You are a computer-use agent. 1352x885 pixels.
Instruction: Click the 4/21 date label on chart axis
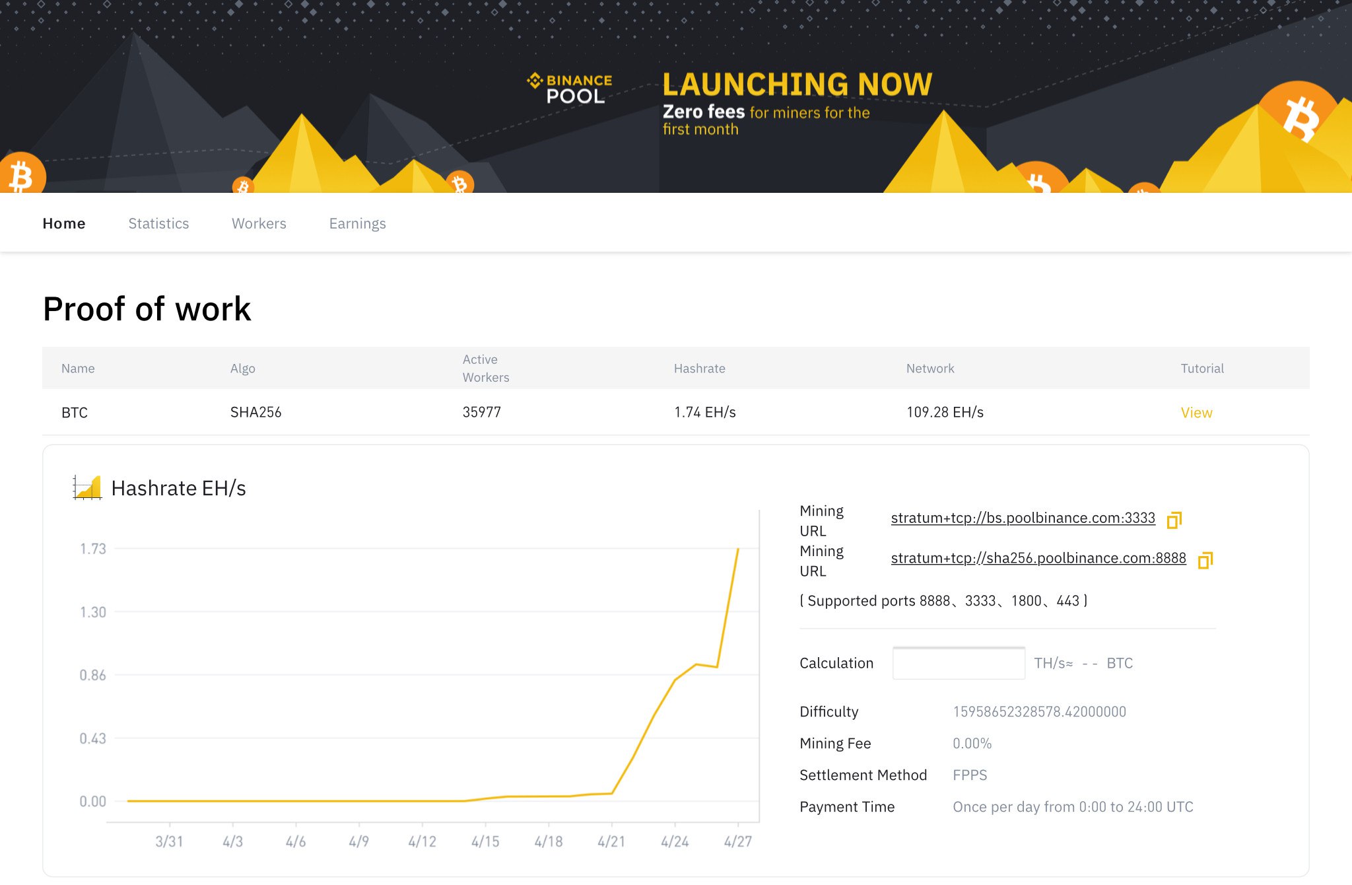611,841
